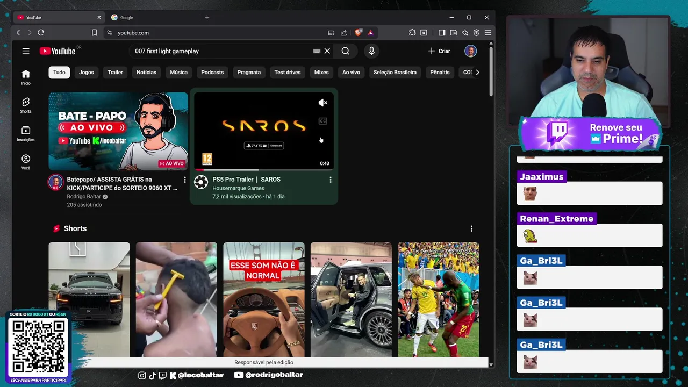Open the Bate-Papo Ao Vivo thumbnail
Image resolution: width=688 pixels, height=387 pixels.
tap(118, 131)
